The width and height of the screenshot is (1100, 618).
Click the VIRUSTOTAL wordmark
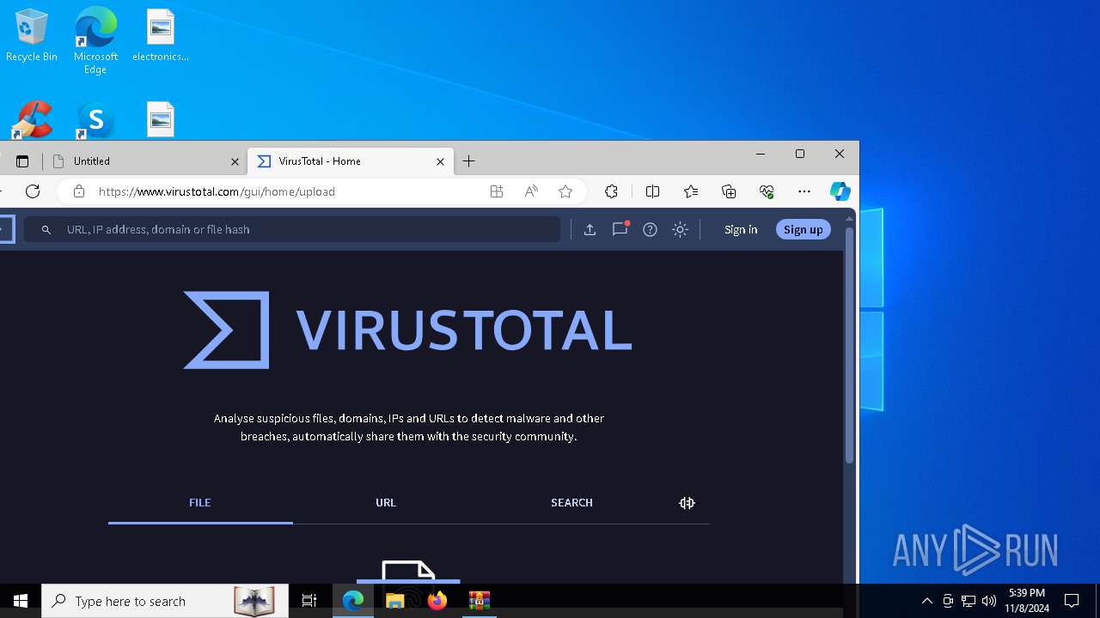(465, 330)
